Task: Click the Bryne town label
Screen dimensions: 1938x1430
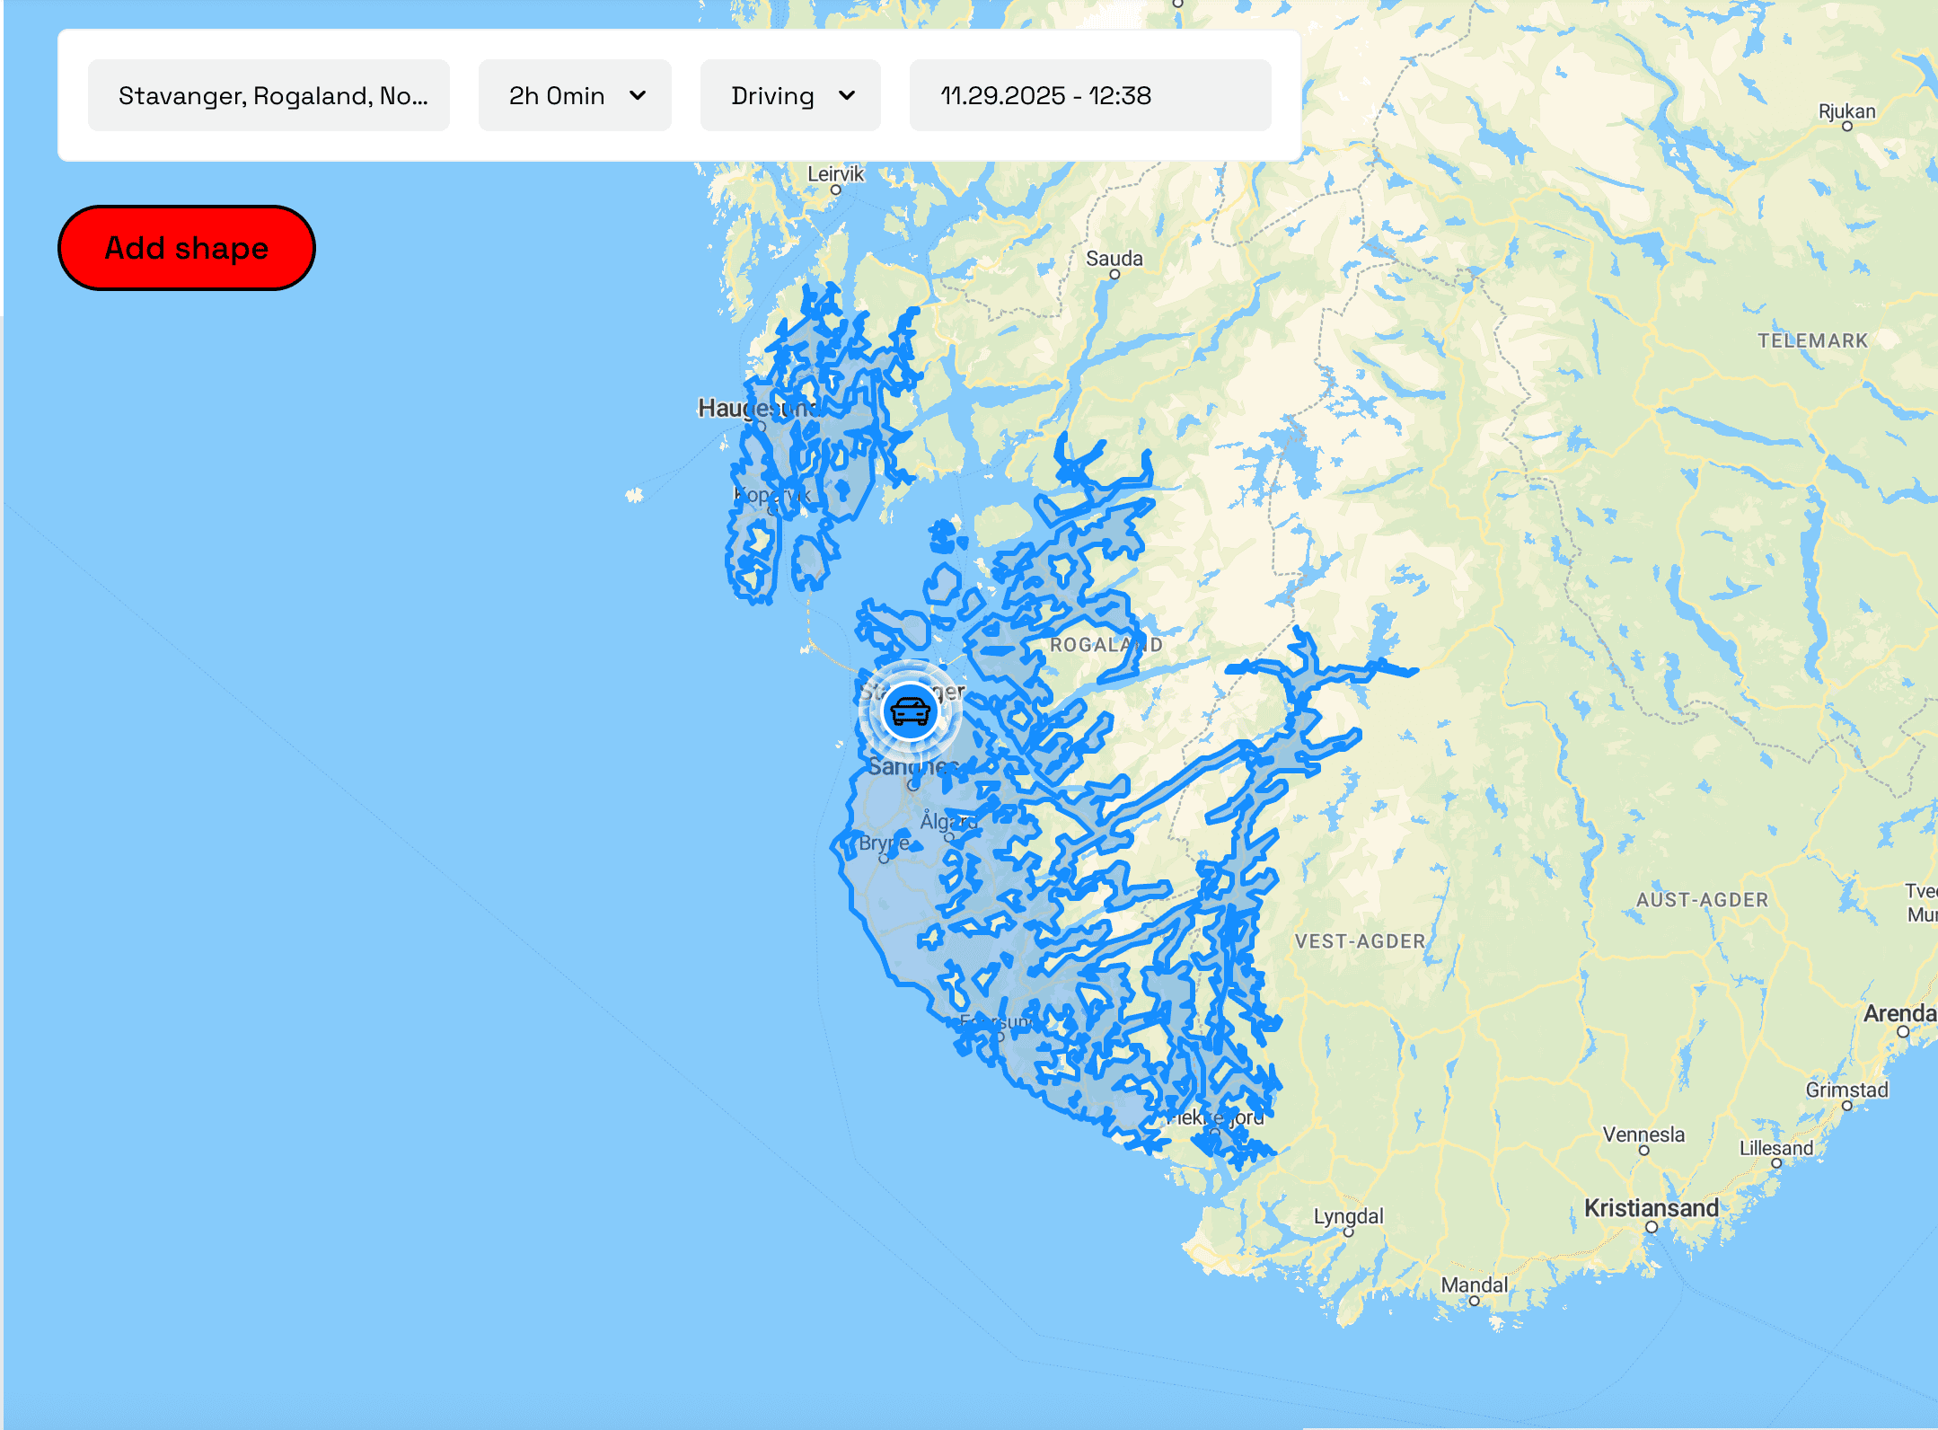Action: point(882,844)
